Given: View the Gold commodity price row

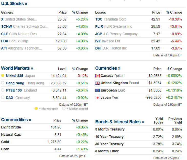Looking at the screenshot, I should tap(44, 142).
